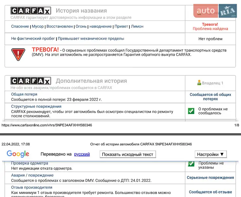
Task: Click the CARFAX logo in Дополнительная история section
Action: point(31,81)
